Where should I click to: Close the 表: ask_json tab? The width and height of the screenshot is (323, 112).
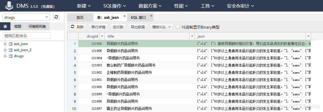(124, 16)
